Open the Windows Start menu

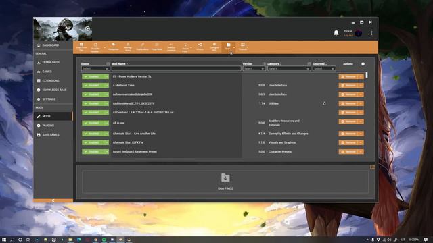click(4, 240)
